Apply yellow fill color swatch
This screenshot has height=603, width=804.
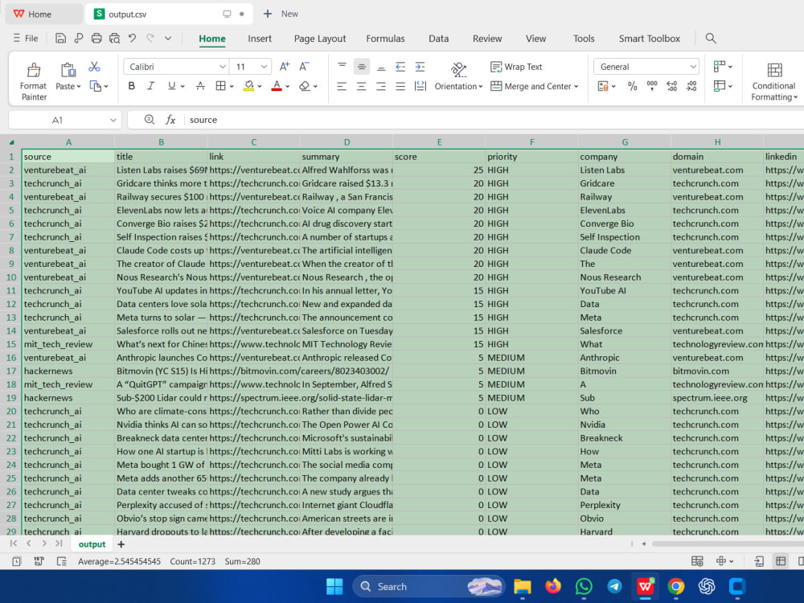pyautogui.click(x=248, y=86)
